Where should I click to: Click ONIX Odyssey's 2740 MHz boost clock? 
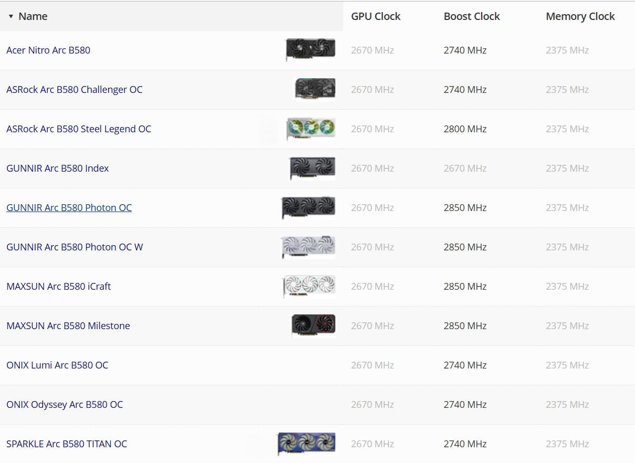(465, 405)
